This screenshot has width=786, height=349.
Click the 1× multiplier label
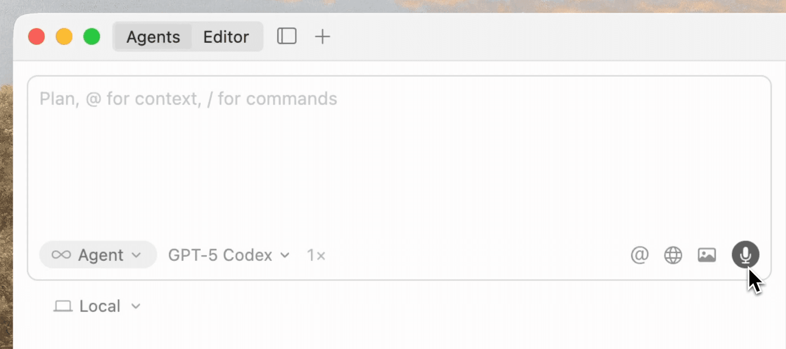click(x=316, y=255)
